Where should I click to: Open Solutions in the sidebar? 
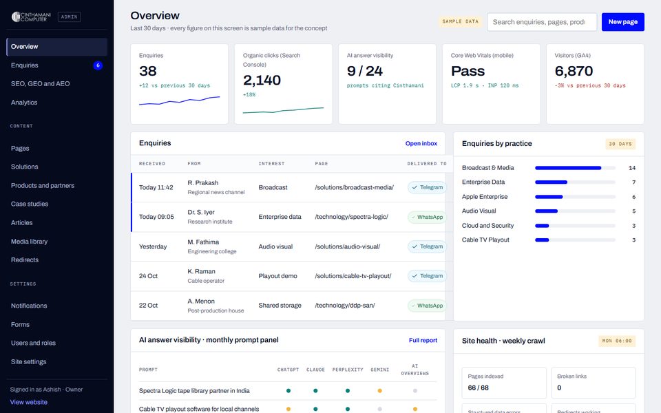click(x=57, y=167)
